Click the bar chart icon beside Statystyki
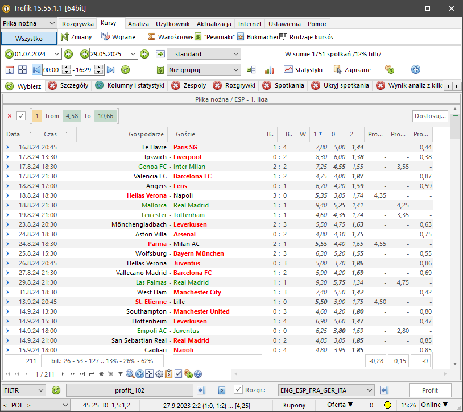This screenshot has height=412, width=463. 269,70
